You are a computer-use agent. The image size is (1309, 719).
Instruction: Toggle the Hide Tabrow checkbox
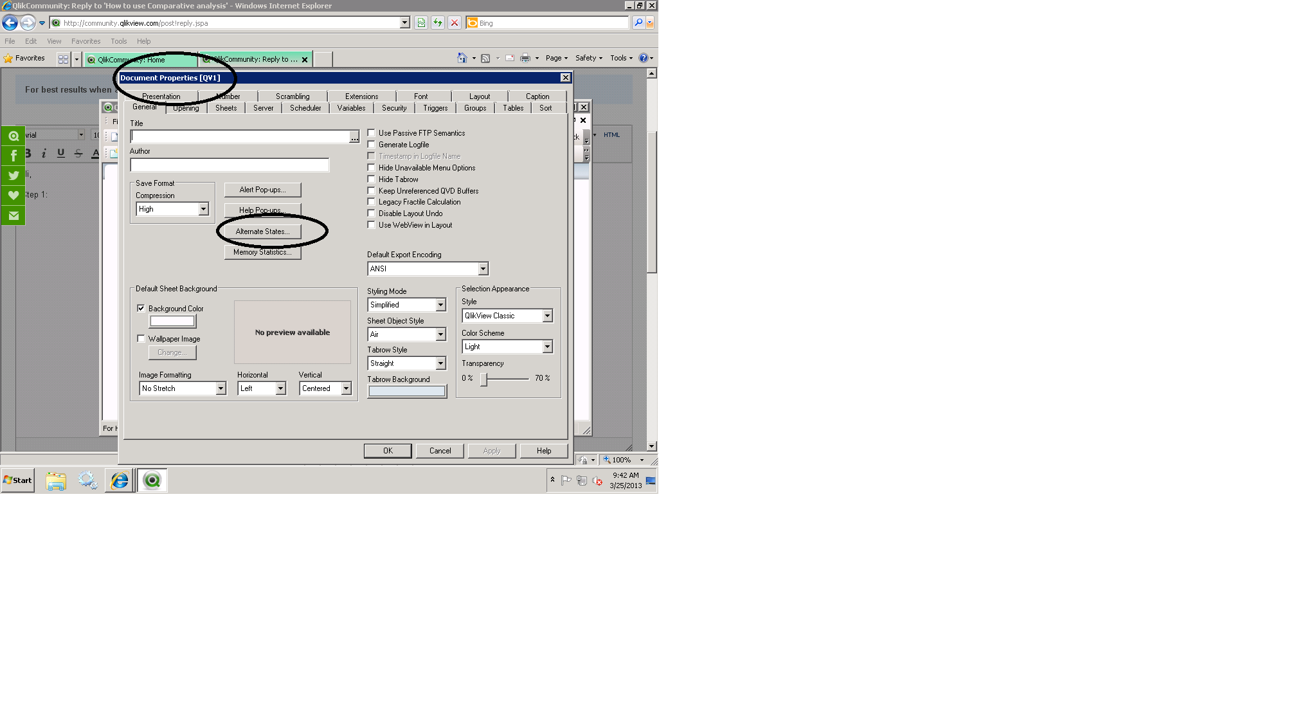pos(372,179)
